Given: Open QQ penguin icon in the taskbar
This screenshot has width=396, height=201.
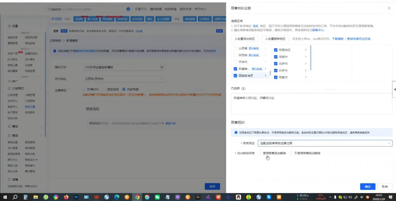Looking at the screenshot, I should [x=238, y=197].
